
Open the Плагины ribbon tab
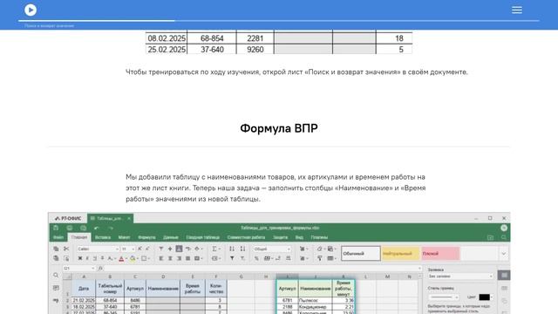(x=319, y=237)
